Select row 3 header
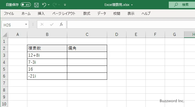195x107 pixels. 4,55
